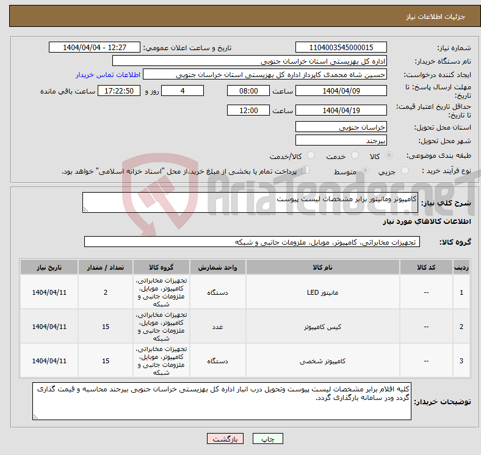Select the کالا radio button
This screenshot has width=481, height=455.
click(389, 155)
